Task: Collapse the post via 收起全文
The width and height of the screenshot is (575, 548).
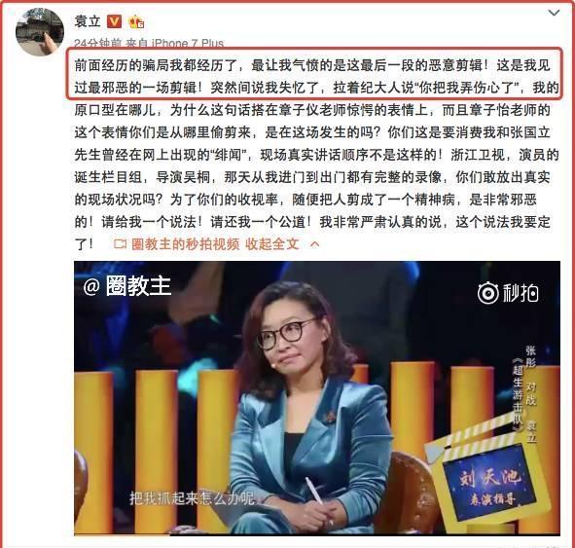Action: click(x=272, y=244)
